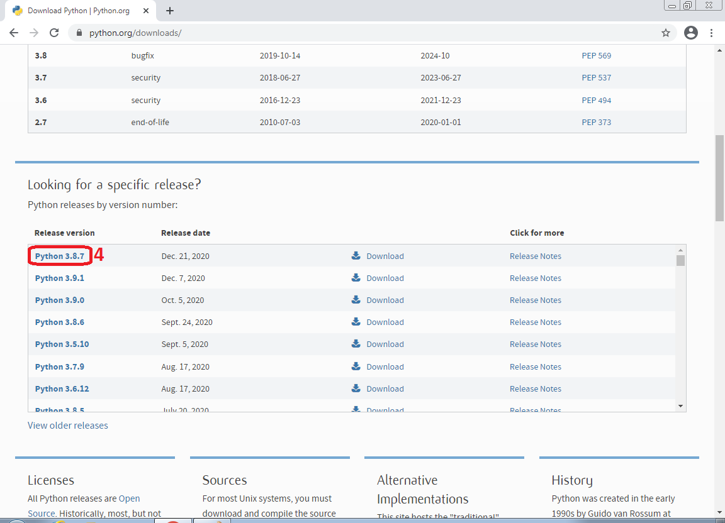Open the PEP 569 link
This screenshot has height=523, width=725.
pyautogui.click(x=596, y=55)
